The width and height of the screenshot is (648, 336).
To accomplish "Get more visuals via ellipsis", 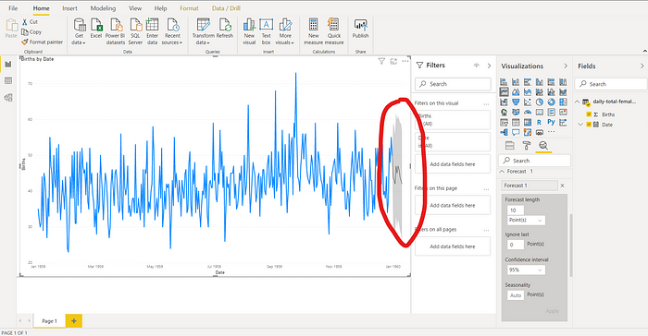I will (552, 132).
